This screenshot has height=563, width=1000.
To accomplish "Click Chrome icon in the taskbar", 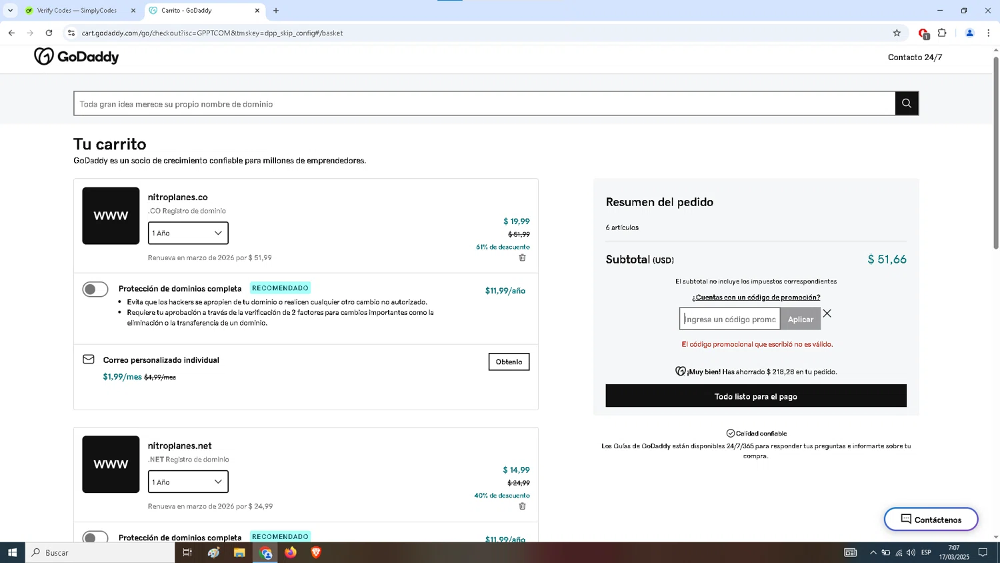I will coord(265,552).
